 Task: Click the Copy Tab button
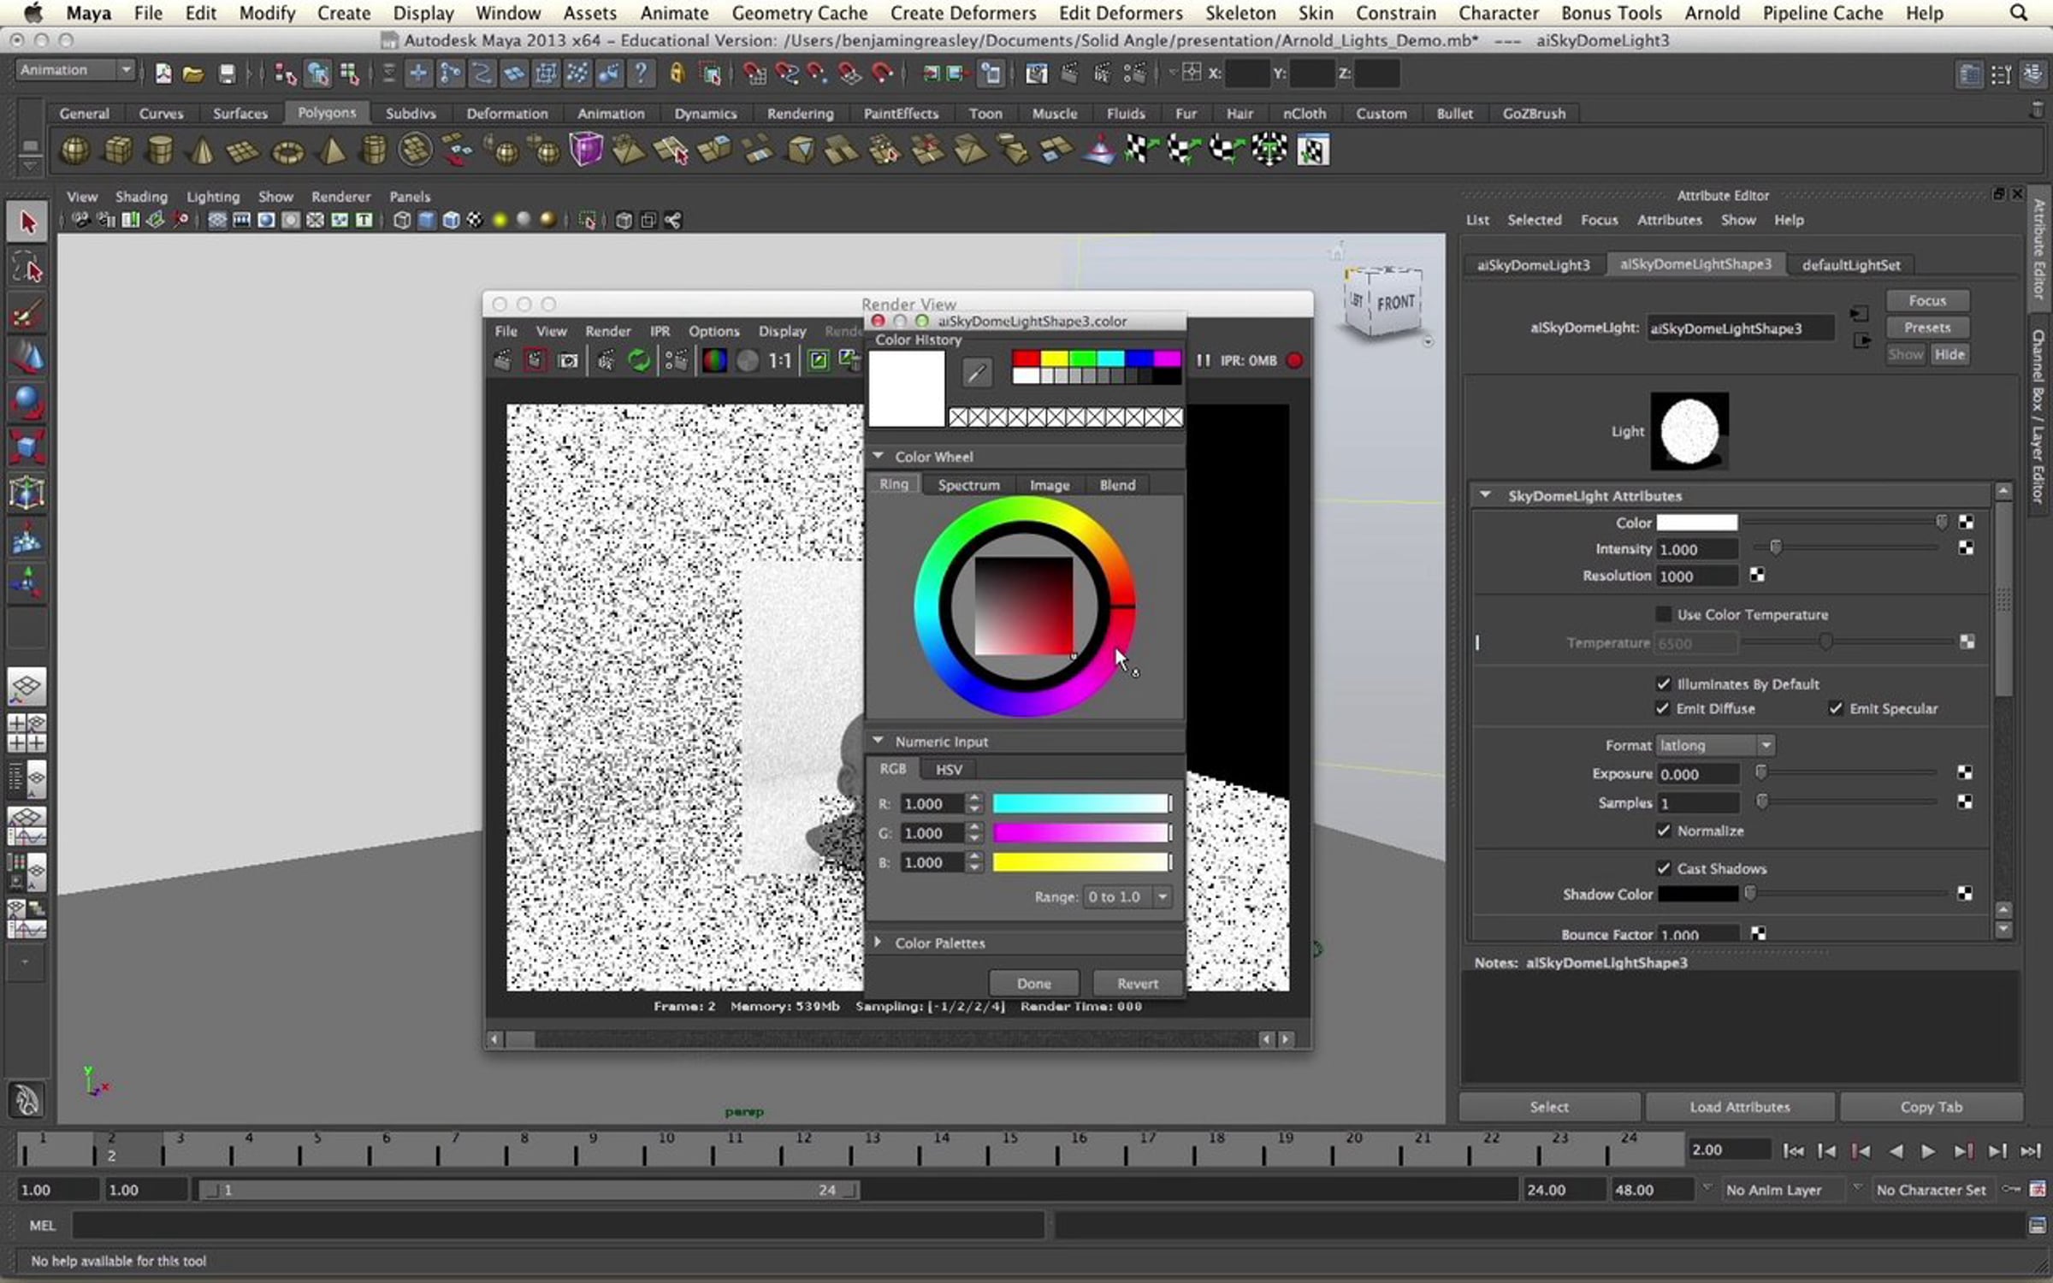(1931, 1107)
